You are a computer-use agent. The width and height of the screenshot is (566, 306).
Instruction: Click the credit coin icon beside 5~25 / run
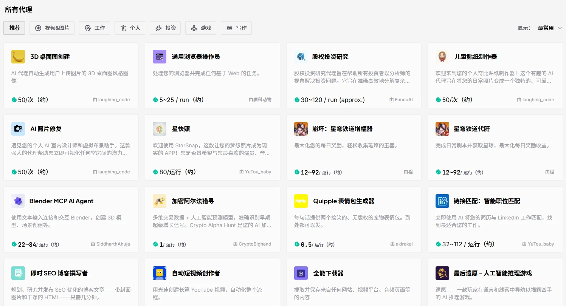tap(155, 100)
